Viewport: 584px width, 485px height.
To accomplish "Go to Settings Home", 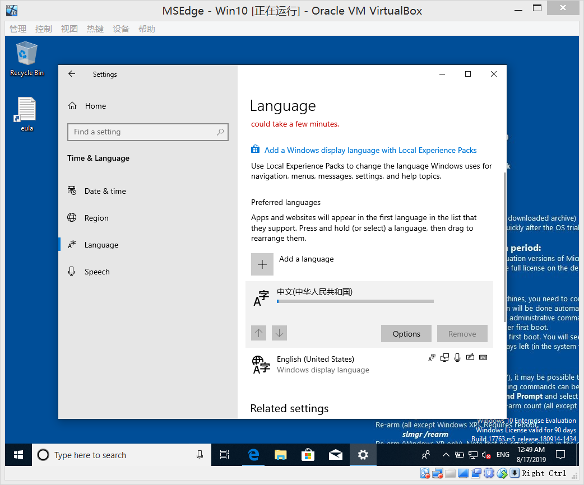I will pyautogui.click(x=87, y=106).
